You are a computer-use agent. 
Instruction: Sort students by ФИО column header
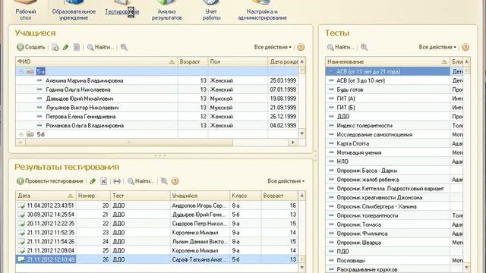96,61
